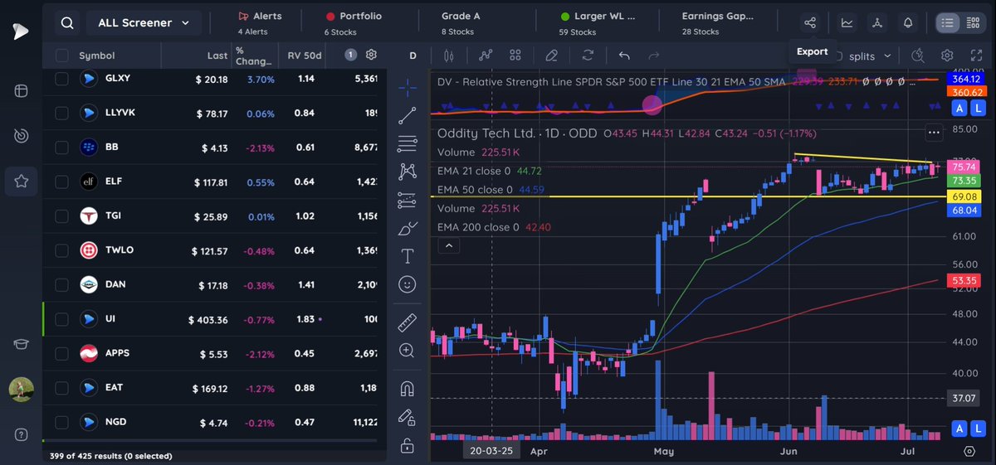Sort by the Last price column
The width and height of the screenshot is (996, 465).
coord(217,56)
